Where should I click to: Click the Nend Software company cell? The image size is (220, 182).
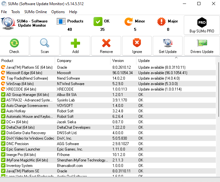pyautogui.click(x=68, y=78)
